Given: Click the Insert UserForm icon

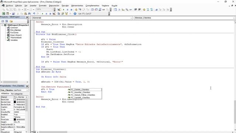Looking at the screenshot, I should click(7, 14).
